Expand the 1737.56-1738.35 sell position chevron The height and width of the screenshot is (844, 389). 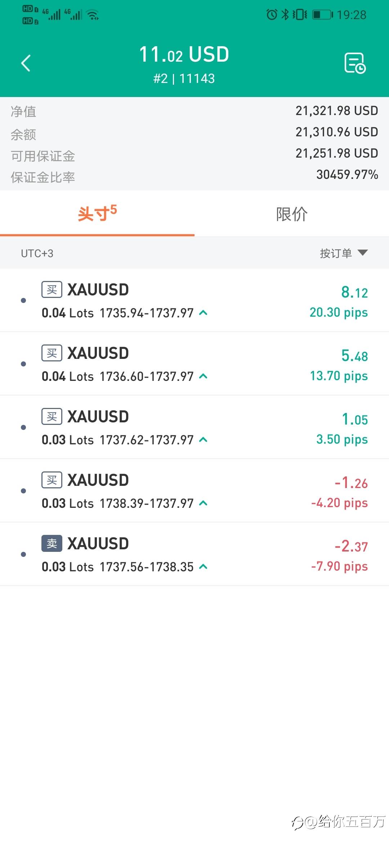click(x=203, y=567)
